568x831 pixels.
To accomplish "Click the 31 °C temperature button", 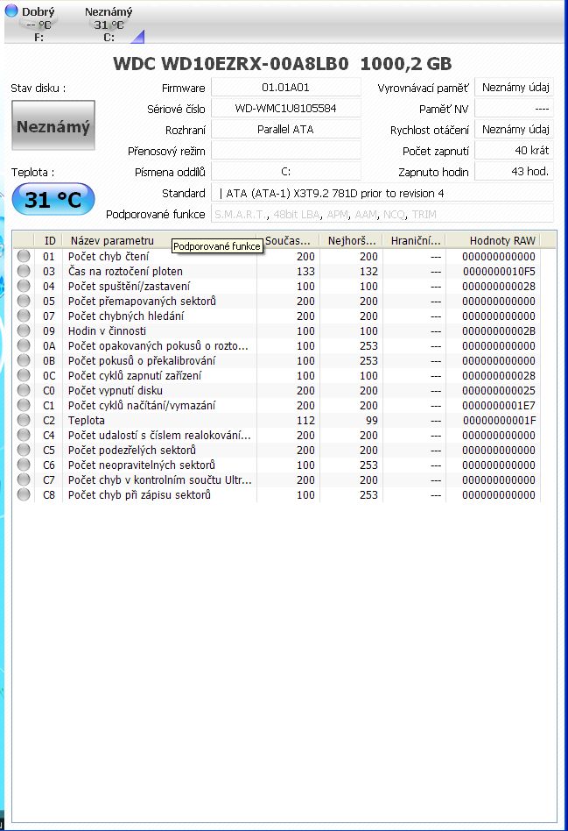I will [x=53, y=200].
